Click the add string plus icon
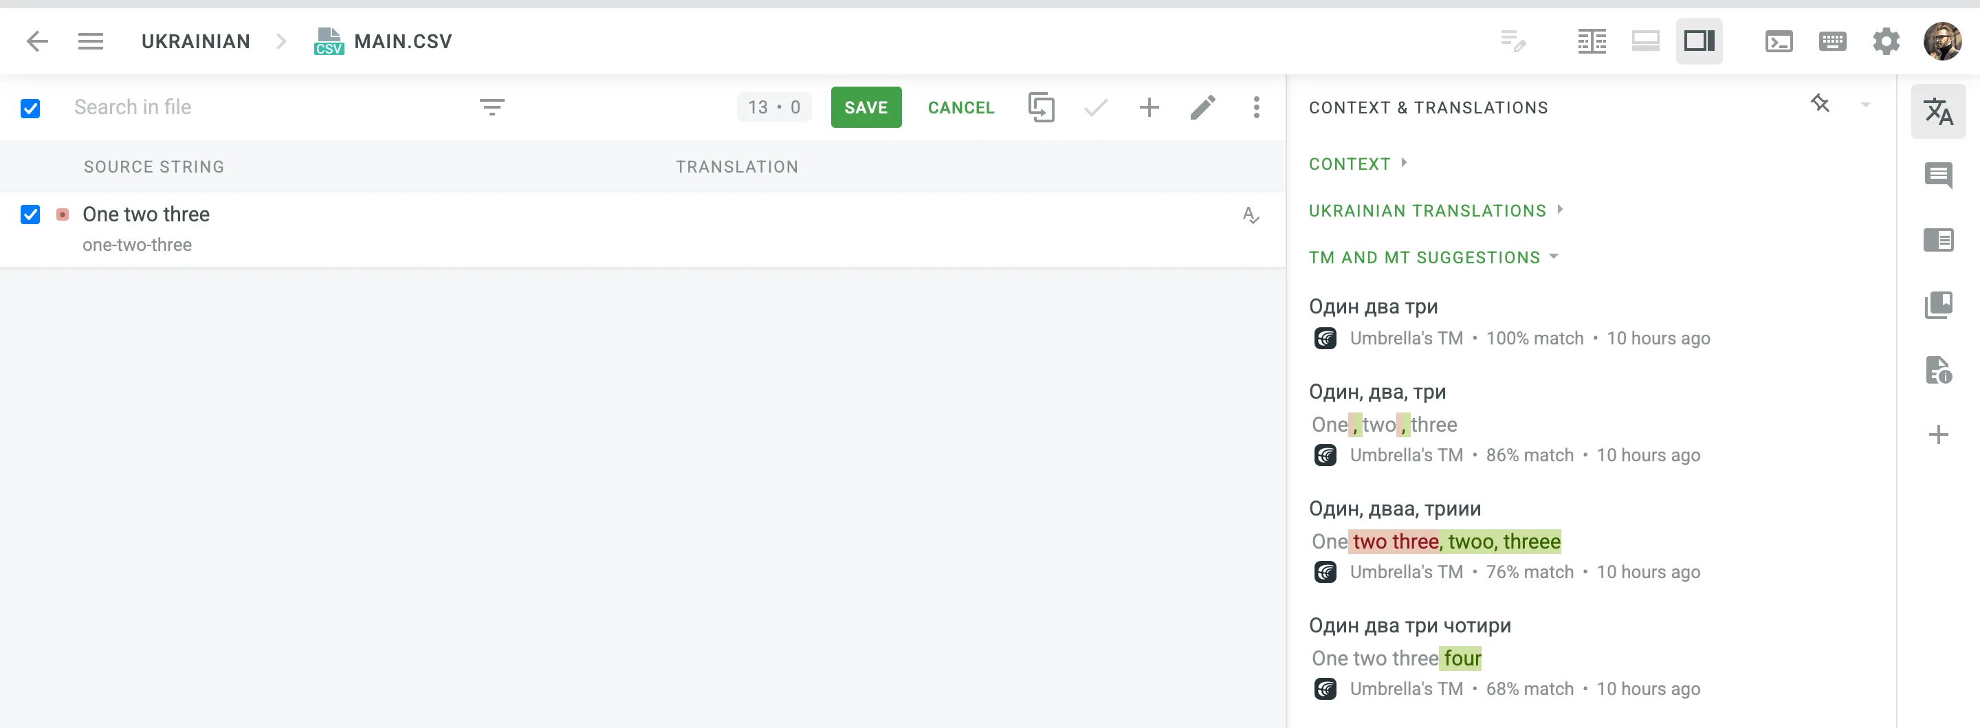The height and width of the screenshot is (728, 1980). 1148,107
